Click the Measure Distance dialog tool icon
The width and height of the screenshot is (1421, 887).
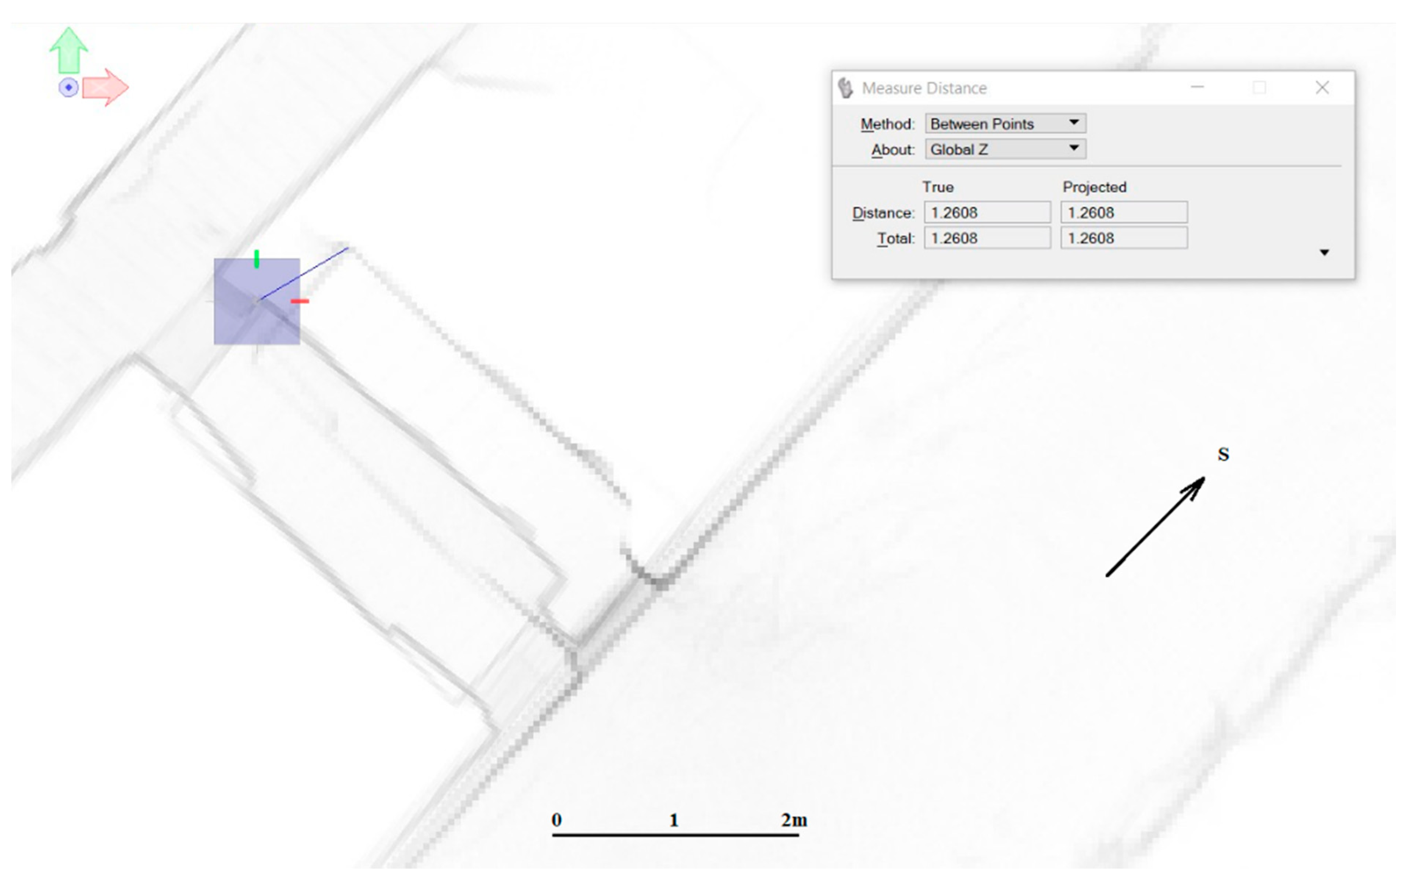pyautogui.click(x=845, y=88)
